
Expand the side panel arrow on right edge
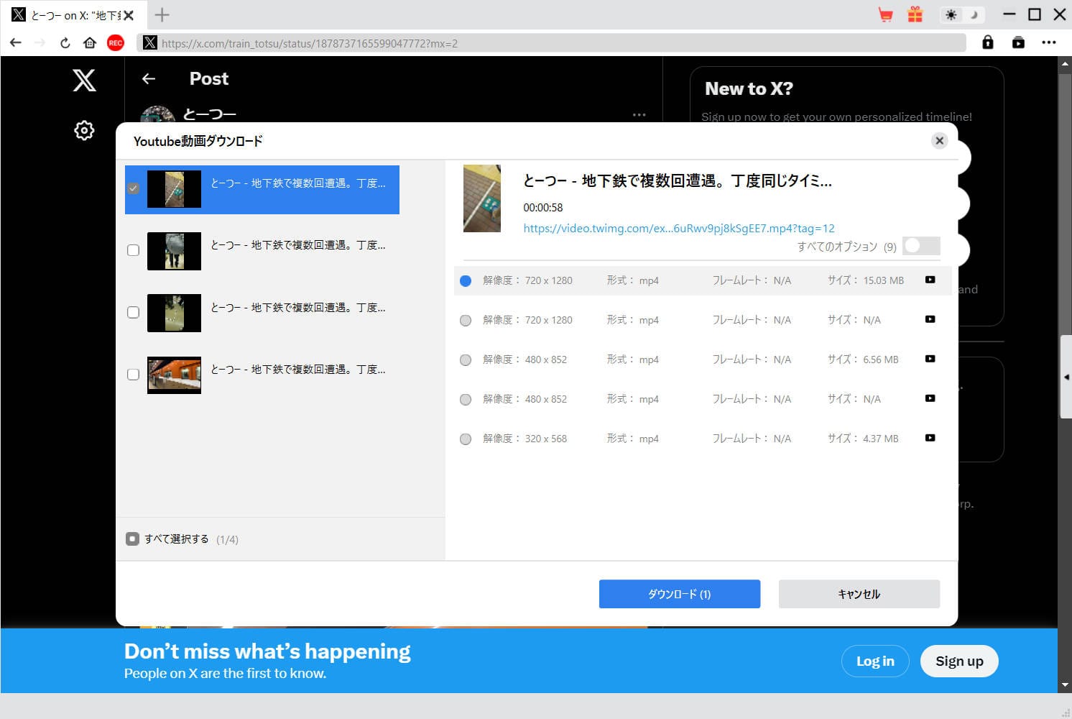point(1066,377)
